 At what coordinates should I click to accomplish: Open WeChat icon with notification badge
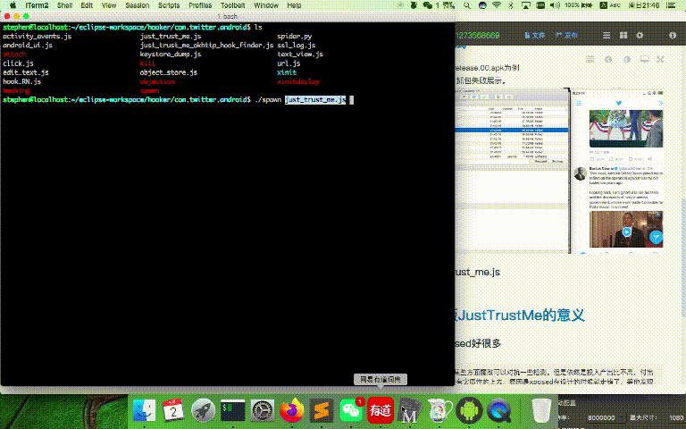point(352,410)
